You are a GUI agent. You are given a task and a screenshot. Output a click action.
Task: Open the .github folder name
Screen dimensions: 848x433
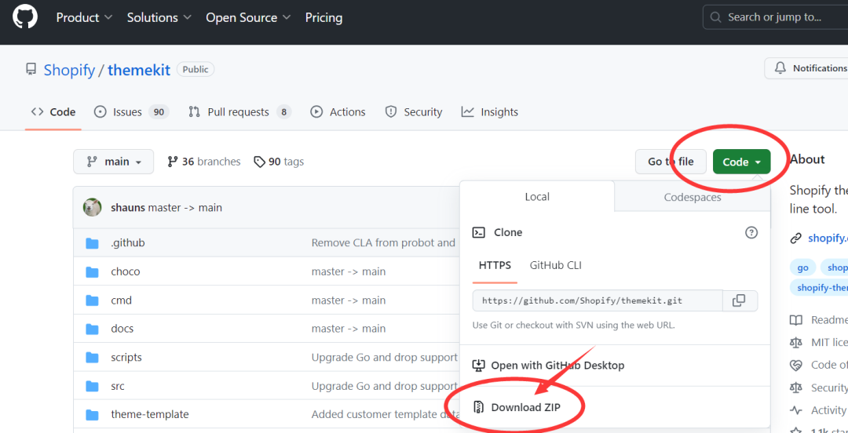128,243
